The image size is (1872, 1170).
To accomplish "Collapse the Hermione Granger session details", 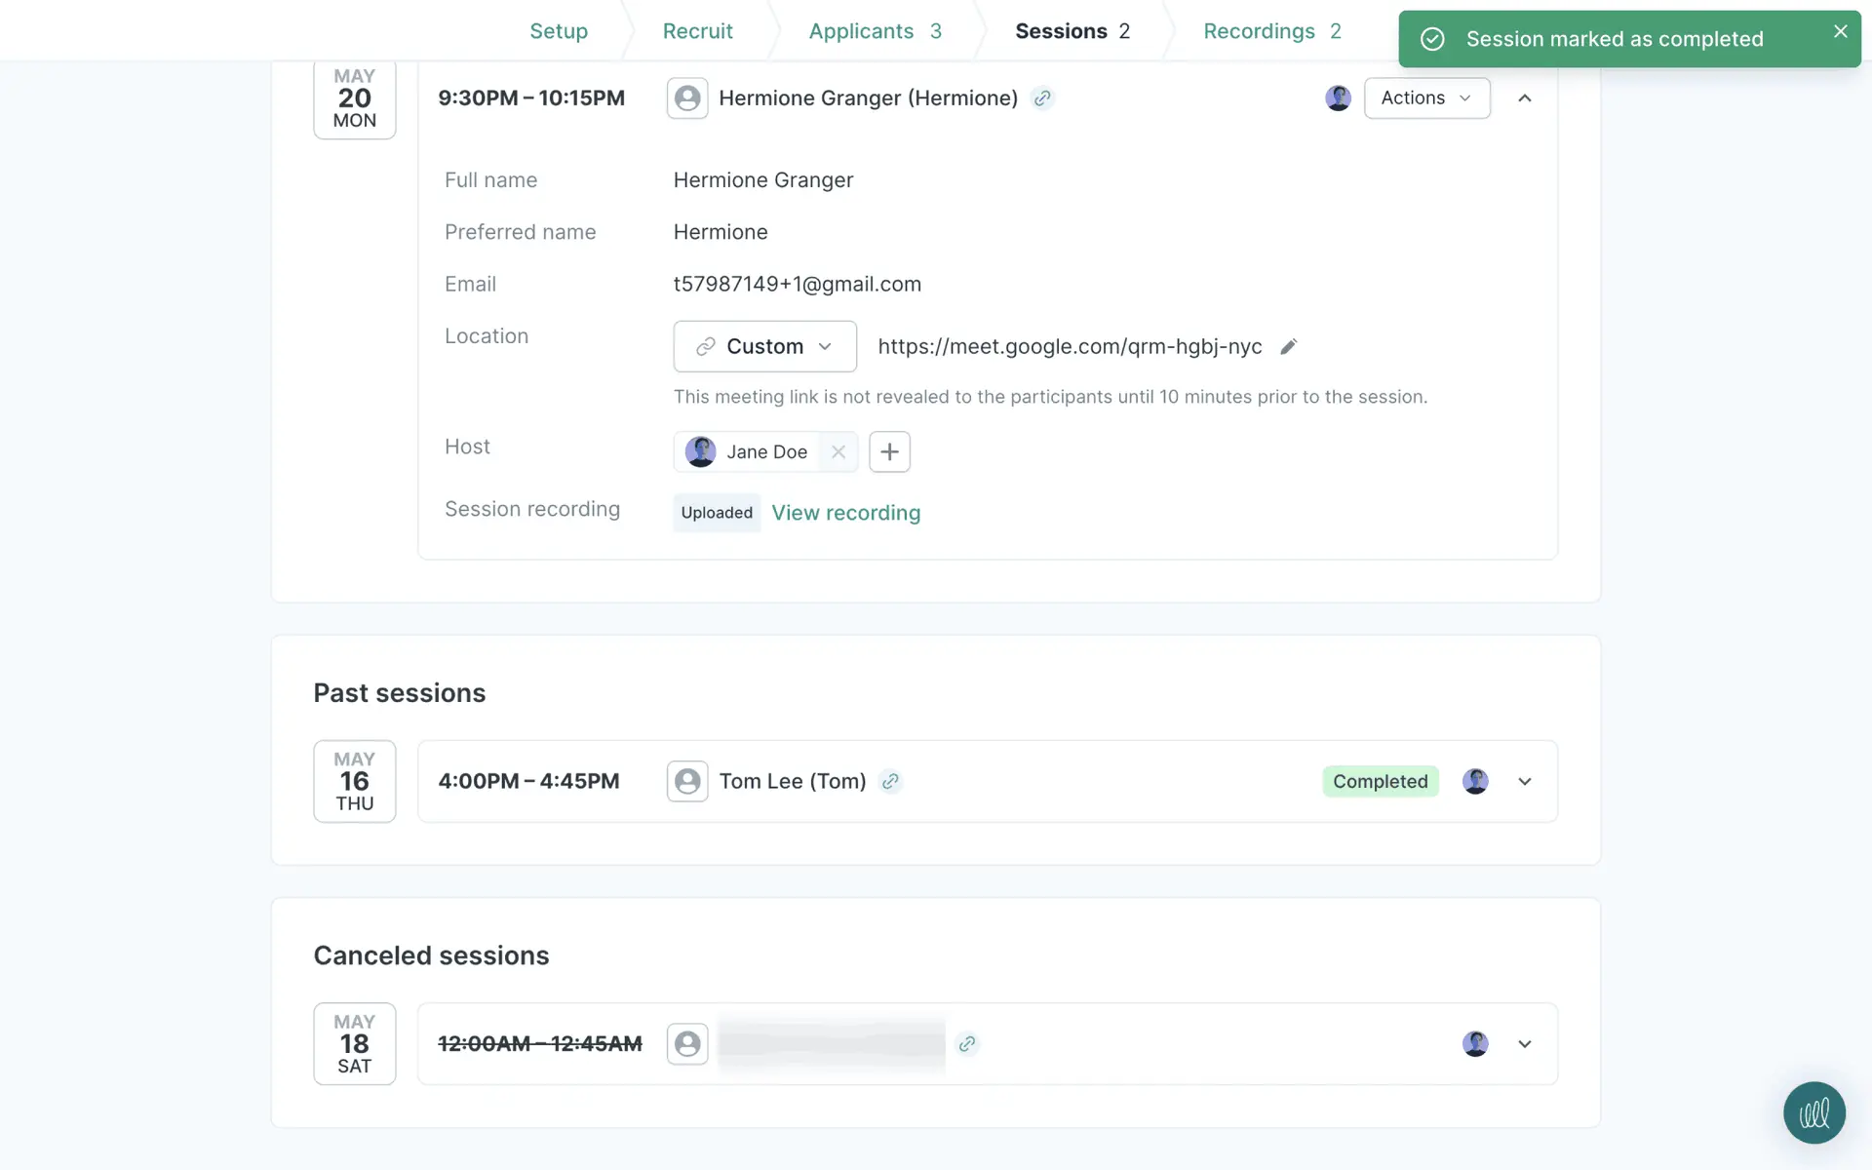I will (x=1525, y=98).
